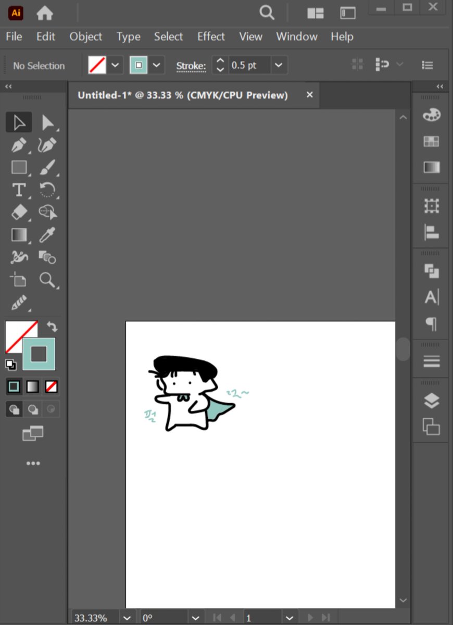Viewport: 453px width, 625px height.
Task: Close the Untitled-1 document tab
Action: coord(309,95)
